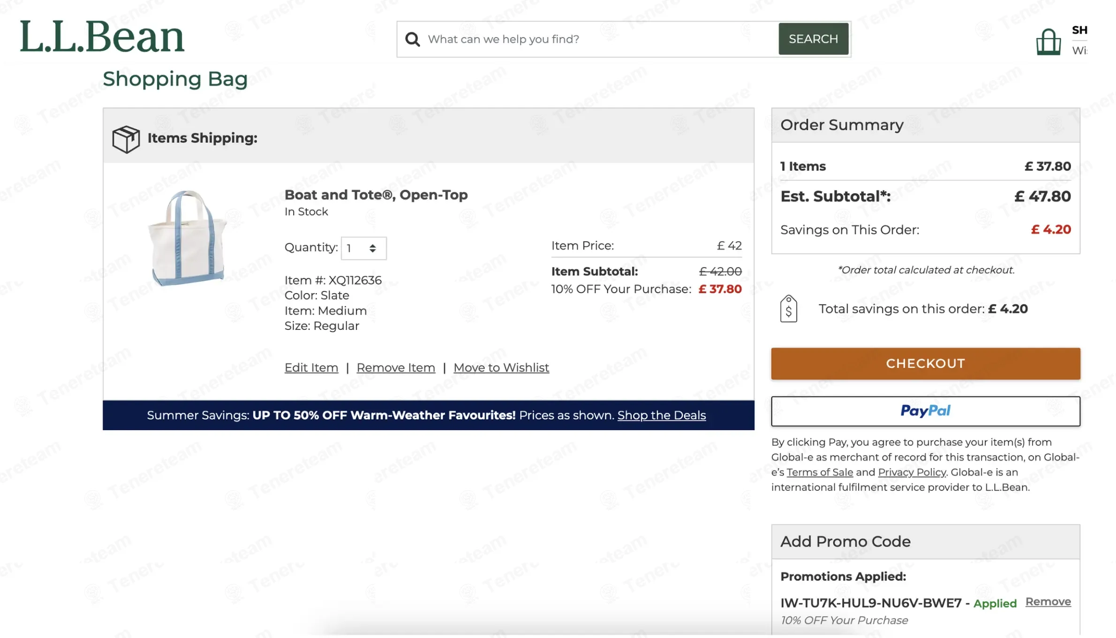This screenshot has width=1116, height=638.
Task: Click the discounted price £ 37.80 in item row
Action: pyautogui.click(x=720, y=289)
